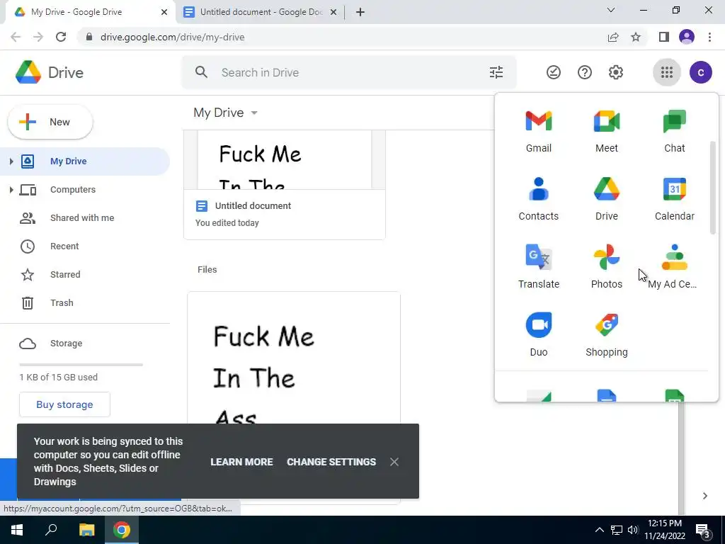Open the Chrome tab search chevron
This screenshot has height=544, width=725.
(610, 10)
